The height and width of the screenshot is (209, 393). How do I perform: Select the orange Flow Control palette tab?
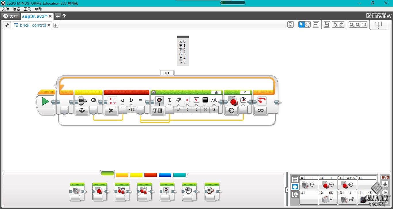[122, 175]
